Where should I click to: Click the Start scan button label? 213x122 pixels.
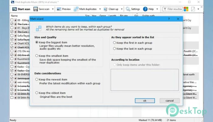pos(24,9)
